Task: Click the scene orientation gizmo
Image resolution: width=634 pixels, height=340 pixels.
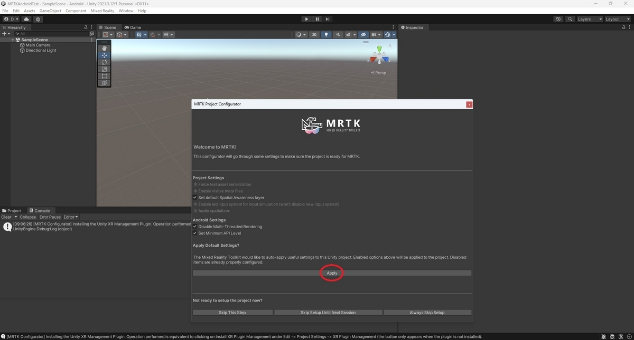Action: (379, 55)
